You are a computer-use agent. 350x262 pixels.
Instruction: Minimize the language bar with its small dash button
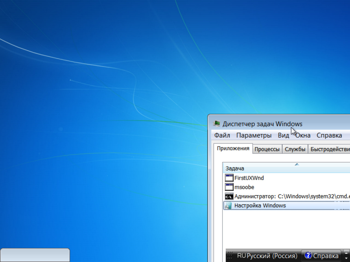346,253
